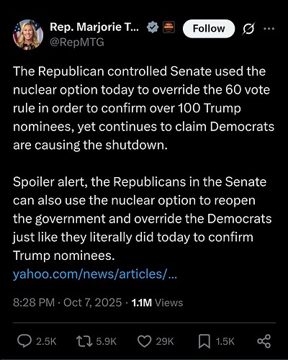Open the Rep. Marjorie T... display name

(94, 27)
